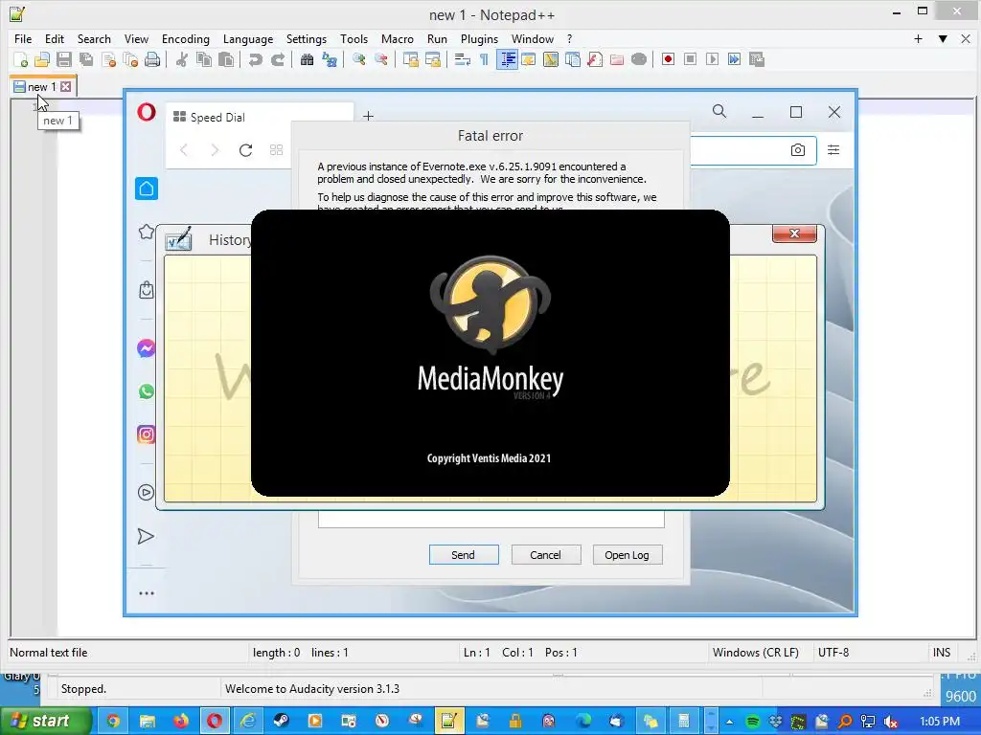This screenshot has height=735, width=981.
Task: Click the Start button on taskbar
Action: (45, 722)
